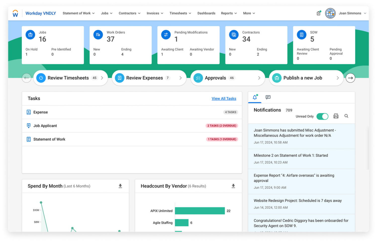Select the Review Timesheets quick action icon

tap(41, 78)
